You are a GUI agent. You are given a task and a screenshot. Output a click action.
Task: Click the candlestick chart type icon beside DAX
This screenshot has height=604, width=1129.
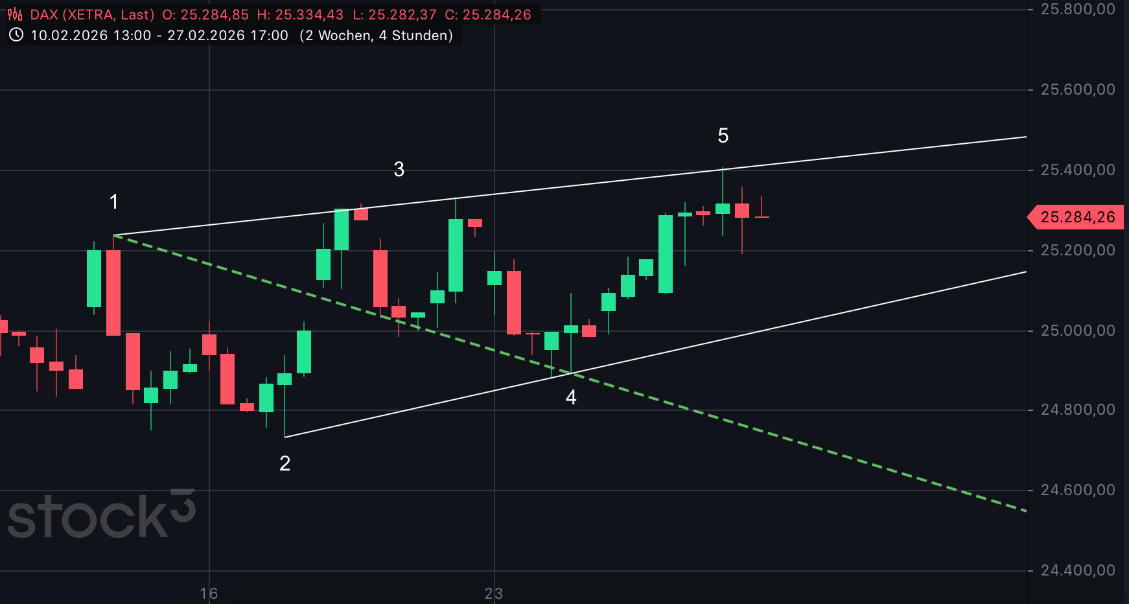(x=15, y=15)
